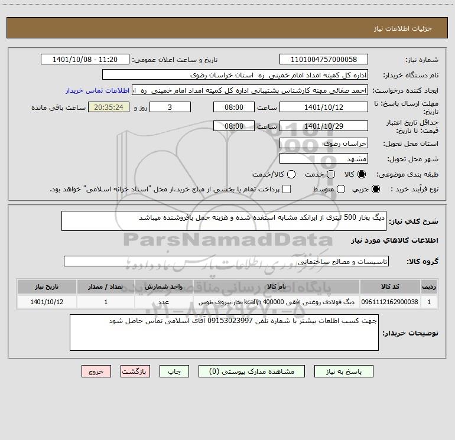Click the نام کالا column header
This screenshot has height=440, width=455.
pyautogui.click(x=277, y=287)
